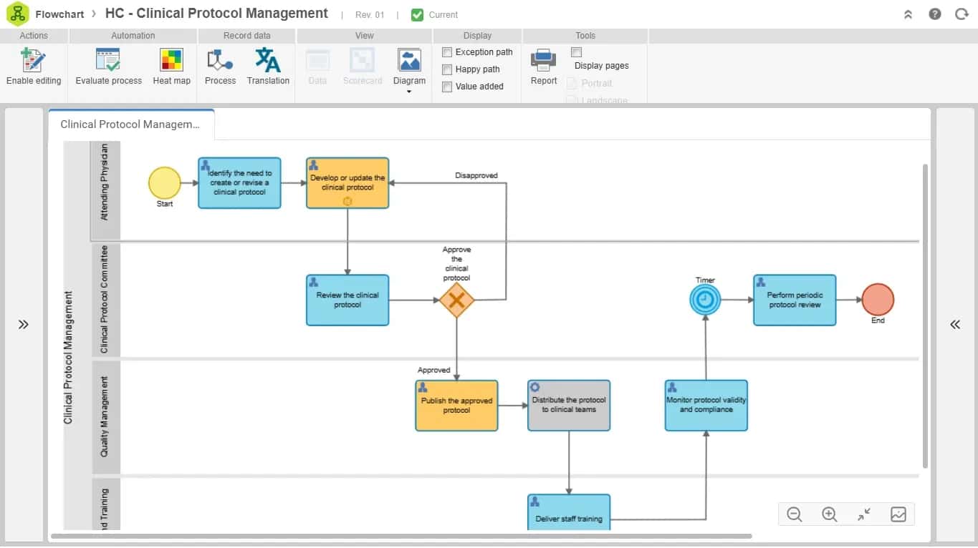
Task: Click the Flowchart breadcrumb link
Action: [60, 14]
